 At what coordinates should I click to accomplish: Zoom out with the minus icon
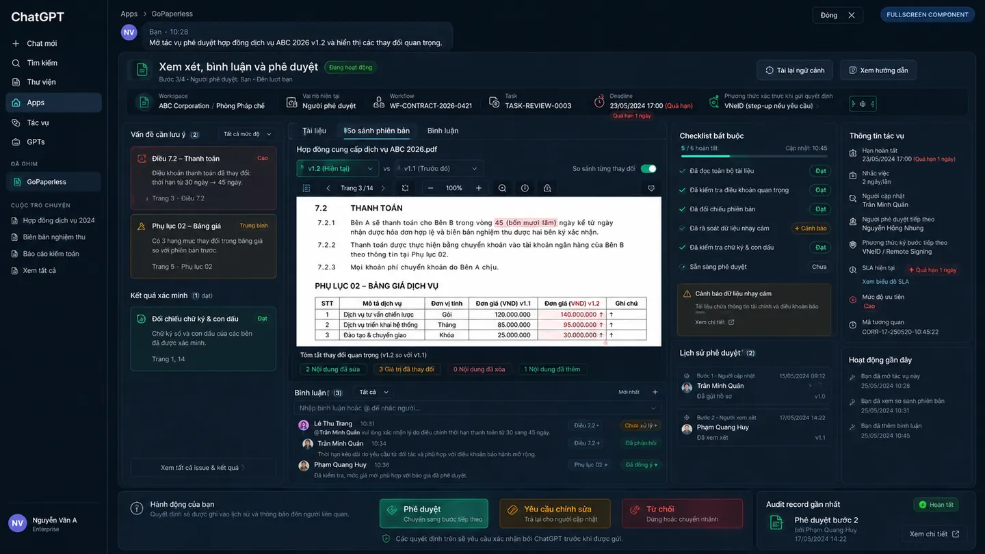point(430,188)
